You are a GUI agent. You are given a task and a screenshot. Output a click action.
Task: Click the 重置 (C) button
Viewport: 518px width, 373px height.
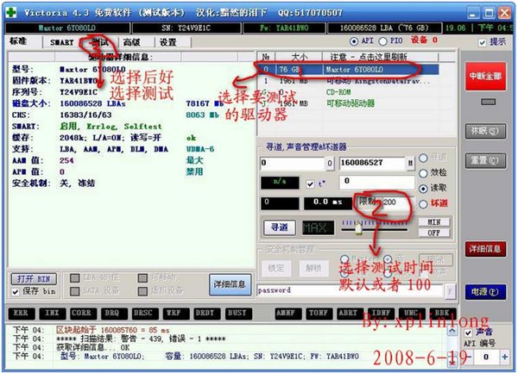click(x=485, y=160)
